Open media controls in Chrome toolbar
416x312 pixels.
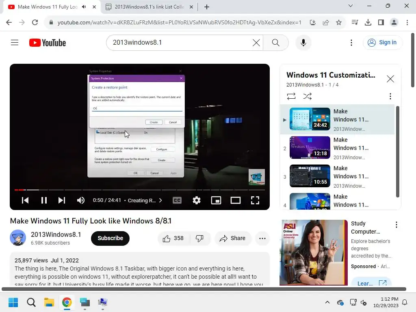355,22
